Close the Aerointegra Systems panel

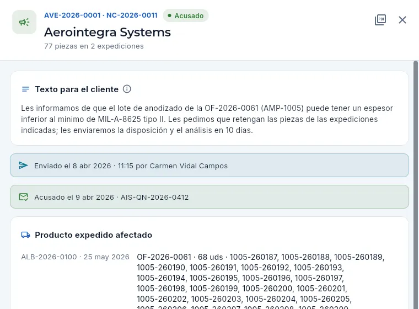coord(402,20)
